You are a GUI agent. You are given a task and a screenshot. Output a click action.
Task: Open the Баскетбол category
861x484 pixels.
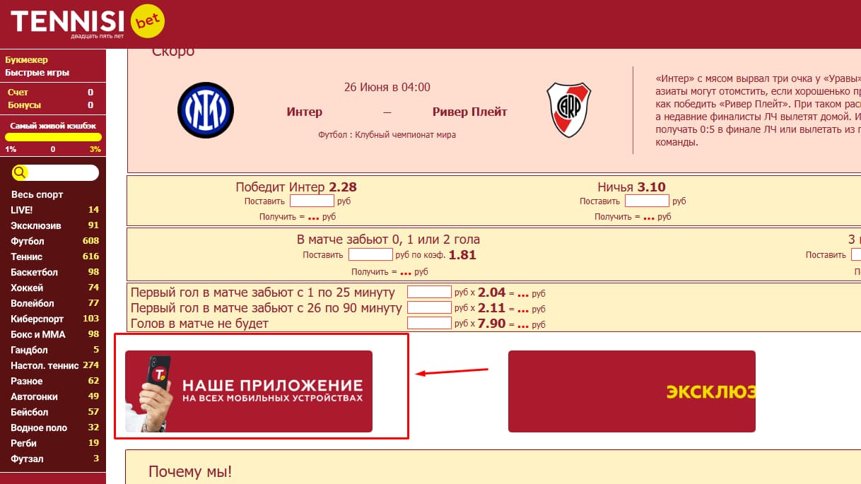coord(54,272)
